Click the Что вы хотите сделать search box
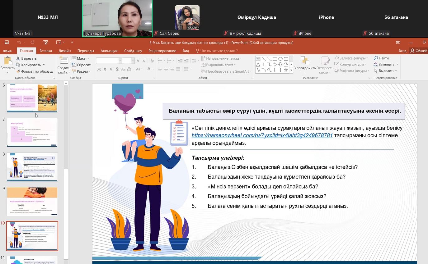The height and width of the screenshot is (264, 428). (x=219, y=51)
